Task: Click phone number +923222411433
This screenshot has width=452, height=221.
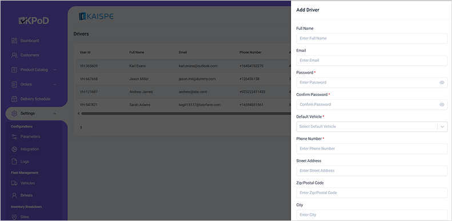Action: [252, 92]
